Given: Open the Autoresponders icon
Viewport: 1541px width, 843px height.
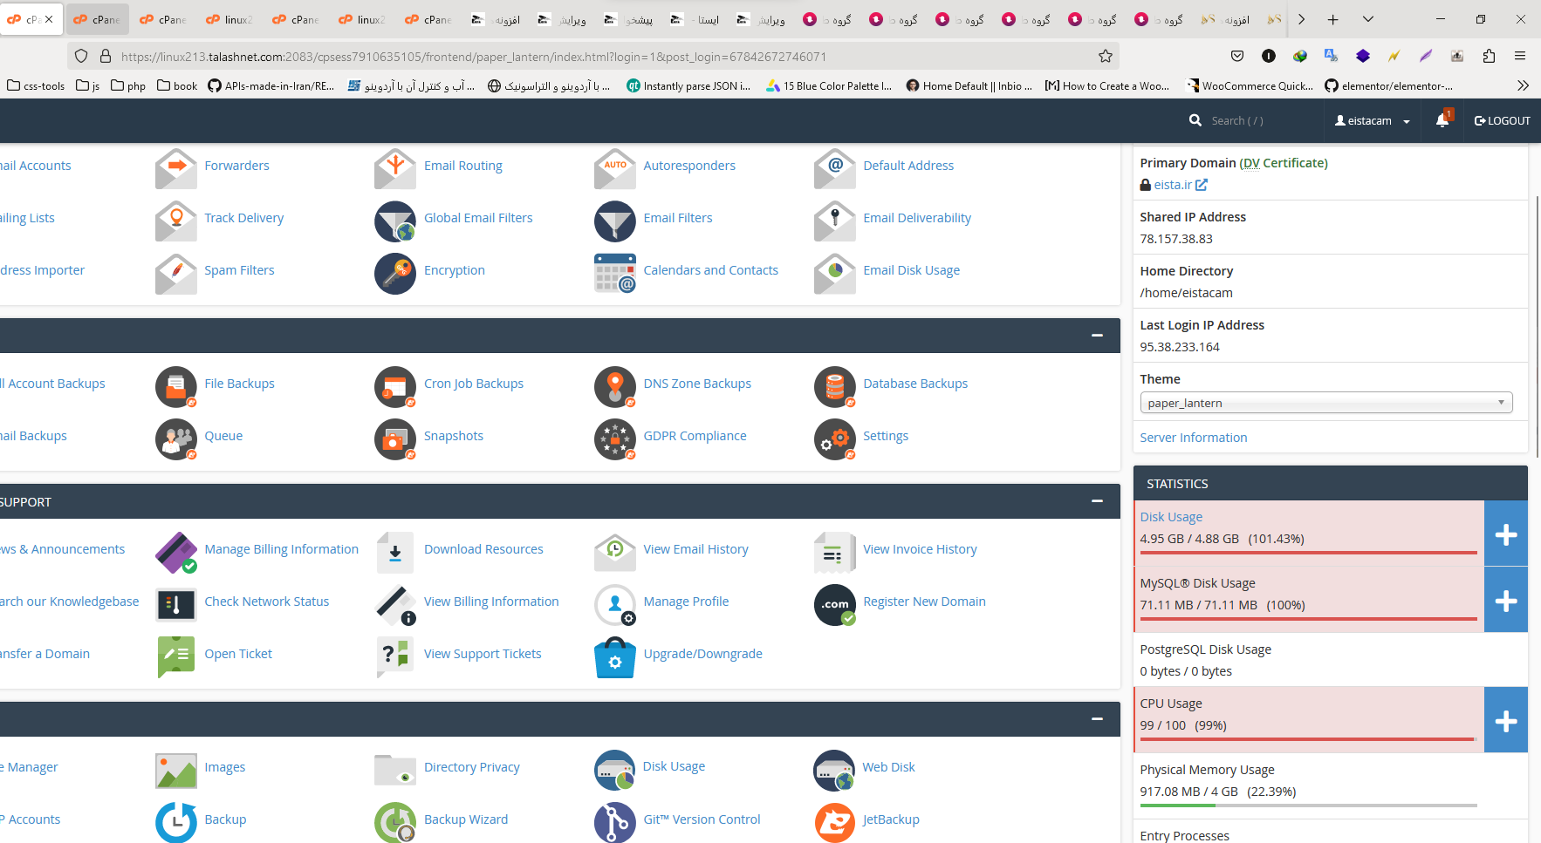Looking at the screenshot, I should 615,167.
